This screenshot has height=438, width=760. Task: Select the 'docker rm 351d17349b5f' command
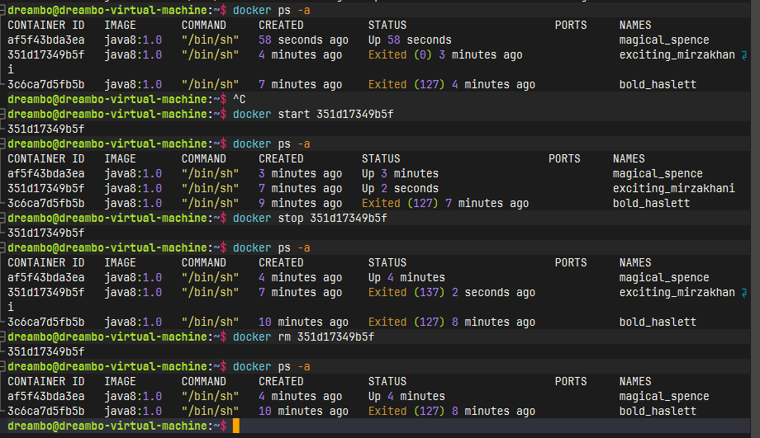(303, 337)
